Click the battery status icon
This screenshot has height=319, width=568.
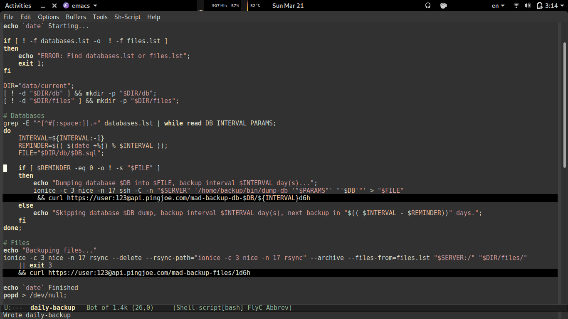point(540,6)
